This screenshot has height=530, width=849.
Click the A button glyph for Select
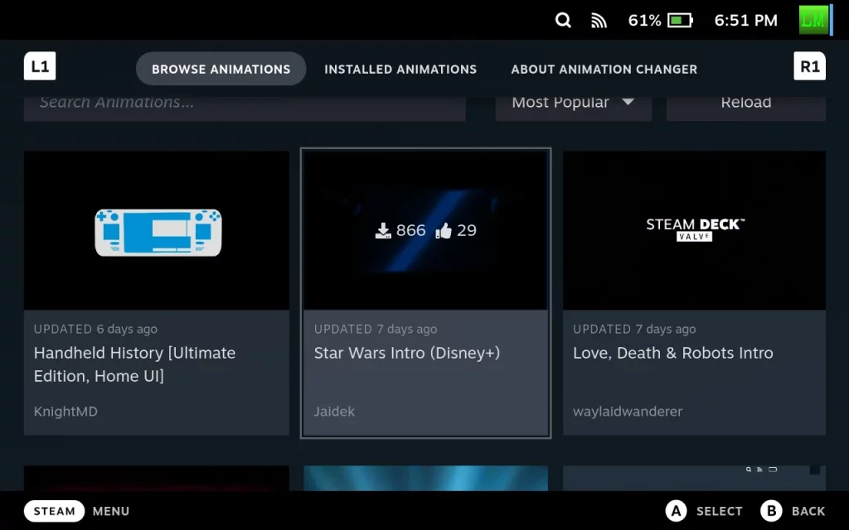point(676,511)
